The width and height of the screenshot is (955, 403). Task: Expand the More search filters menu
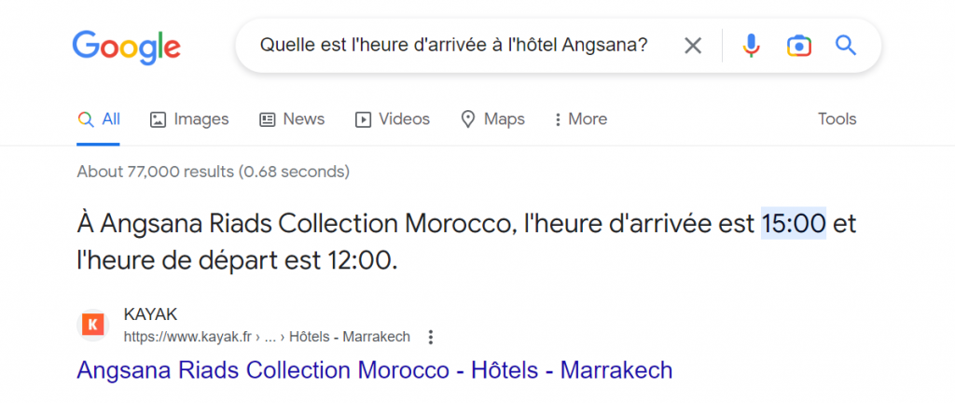click(x=580, y=119)
